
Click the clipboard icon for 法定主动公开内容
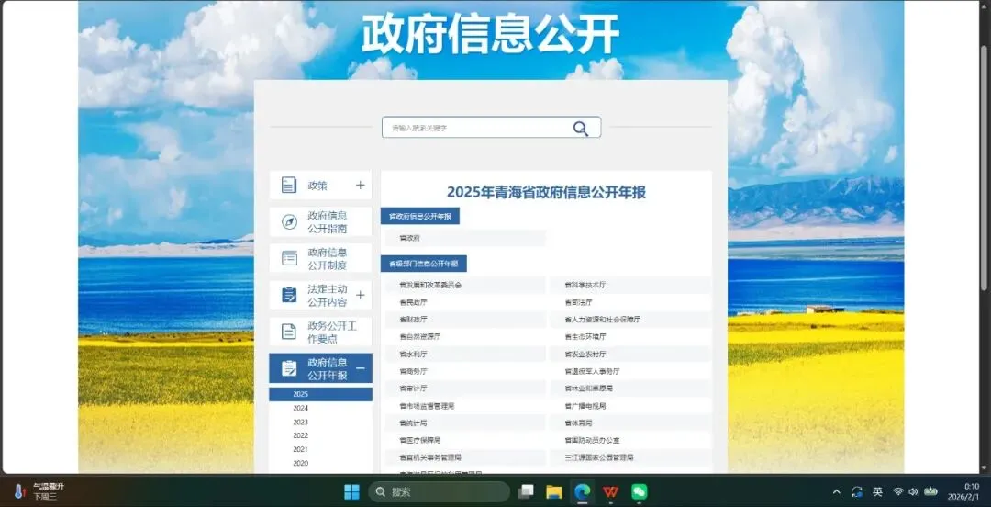(289, 295)
